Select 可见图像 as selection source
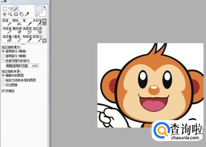The image size is (206, 147). 9,85
